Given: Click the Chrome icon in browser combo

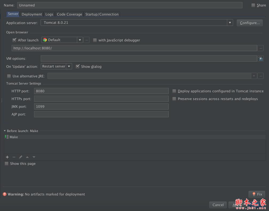Looking at the screenshot, I should coord(45,40).
